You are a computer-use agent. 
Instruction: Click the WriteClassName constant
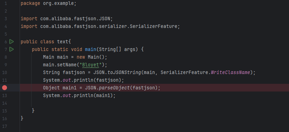pyautogui.click(x=230, y=72)
